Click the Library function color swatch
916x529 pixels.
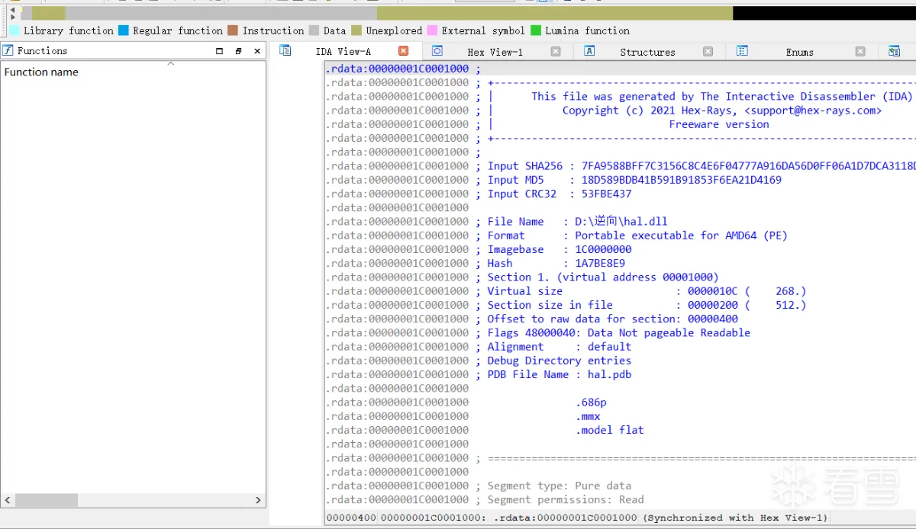[15, 30]
